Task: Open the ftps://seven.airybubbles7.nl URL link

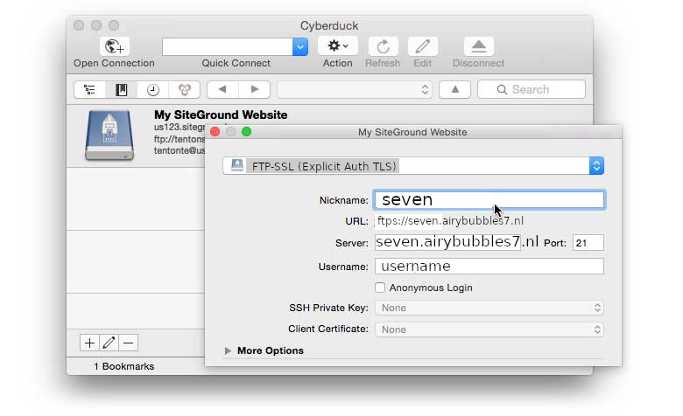Action: (450, 221)
